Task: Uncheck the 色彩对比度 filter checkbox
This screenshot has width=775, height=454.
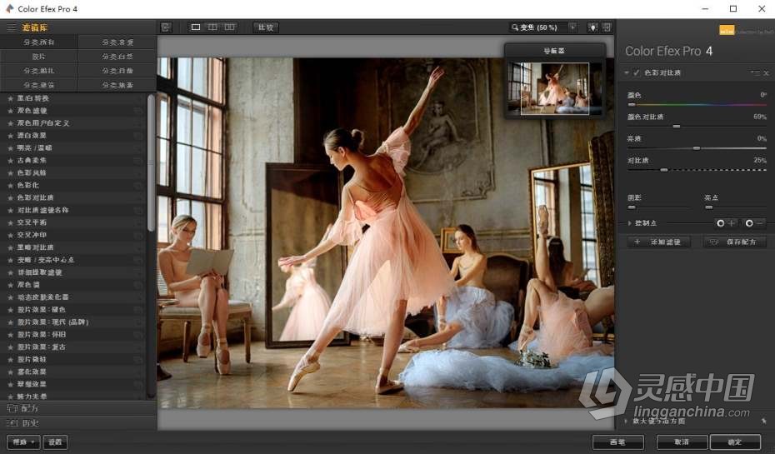Action: (636, 72)
